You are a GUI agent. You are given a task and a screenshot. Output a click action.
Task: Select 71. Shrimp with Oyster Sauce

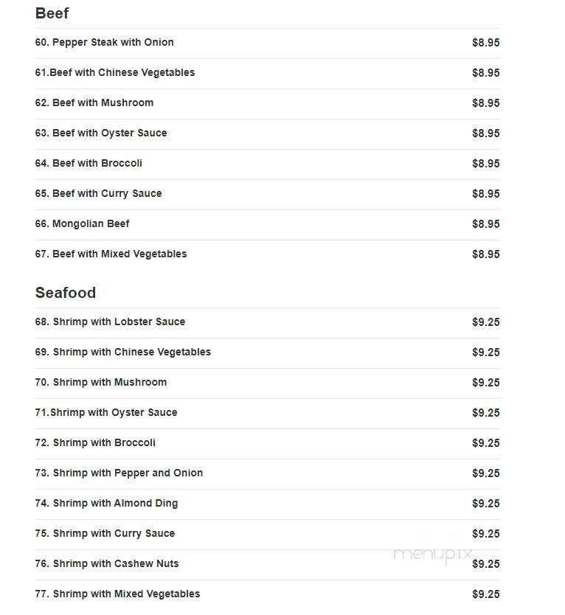(x=268, y=413)
